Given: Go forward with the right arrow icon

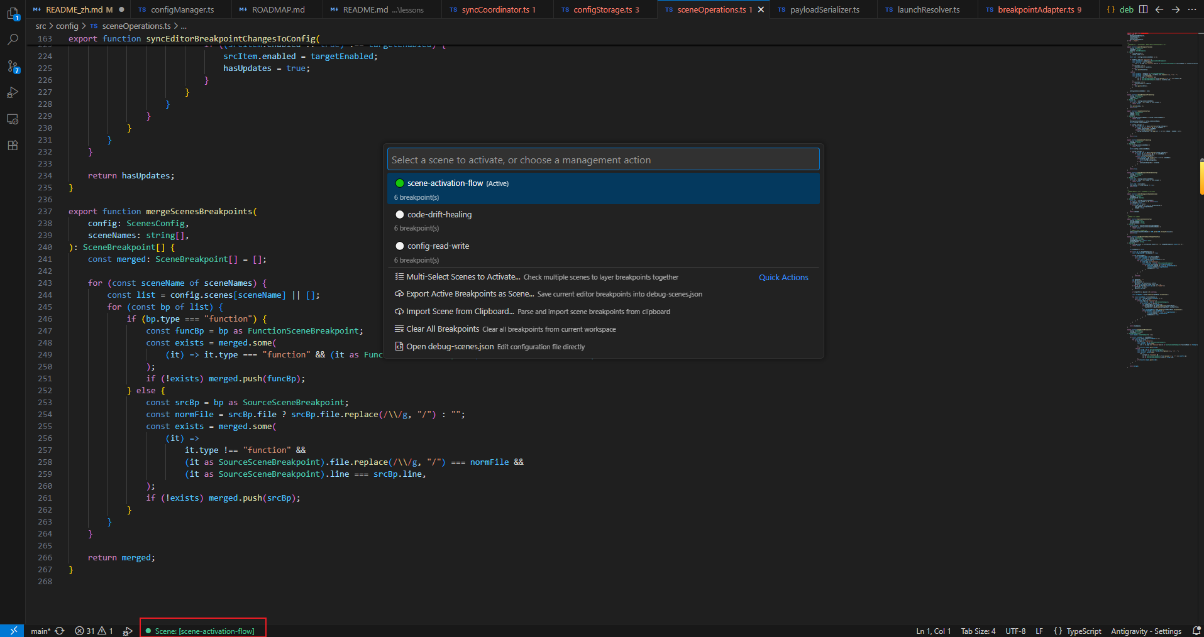Looking at the screenshot, I should 1176,9.
